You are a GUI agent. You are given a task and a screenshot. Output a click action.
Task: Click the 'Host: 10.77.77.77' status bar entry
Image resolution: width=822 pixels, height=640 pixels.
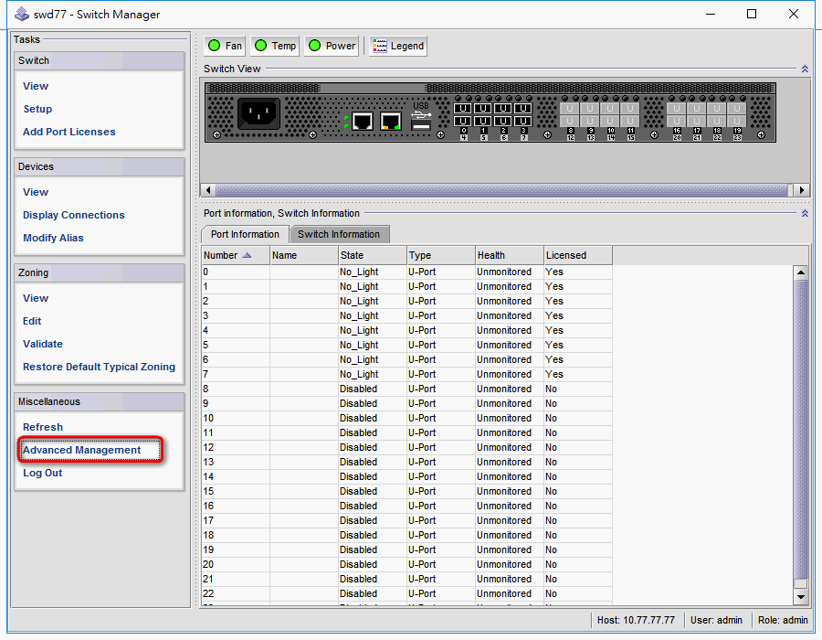point(636,620)
